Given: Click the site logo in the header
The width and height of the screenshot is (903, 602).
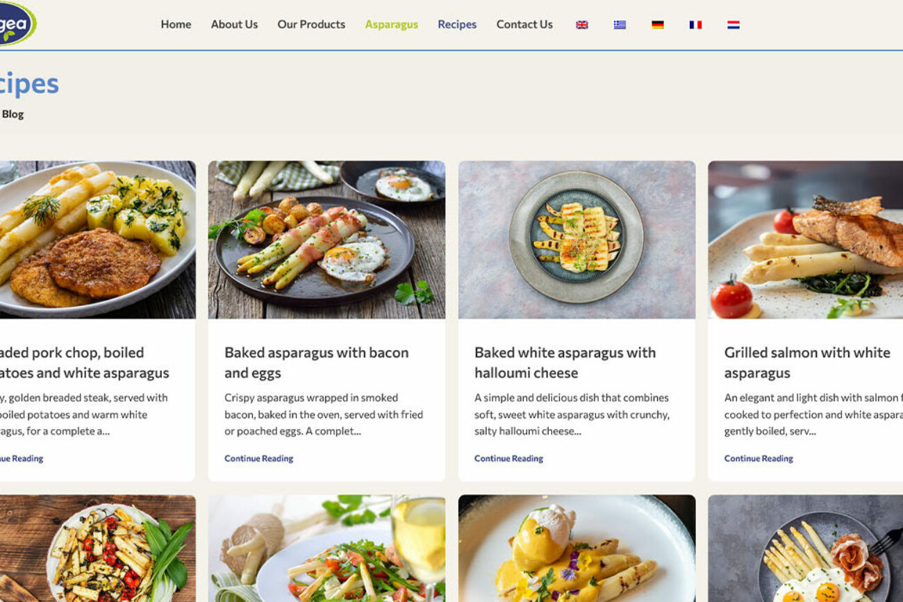Looking at the screenshot, I should click(15, 24).
